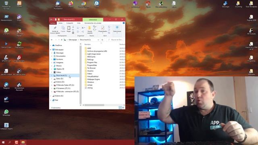Click the Seleccionar grid icon
This screenshot has height=145, width=258.
(x=117, y=27)
